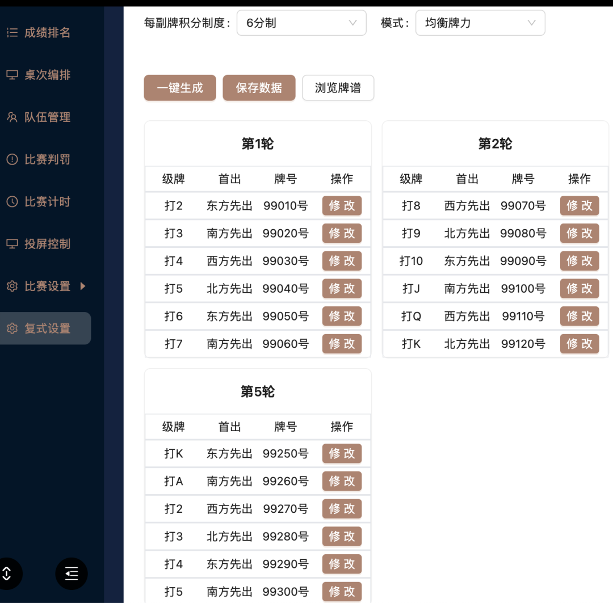Click 东方先出 in the 打6 row
Viewport: 613px width, 603px height.
[229, 316]
